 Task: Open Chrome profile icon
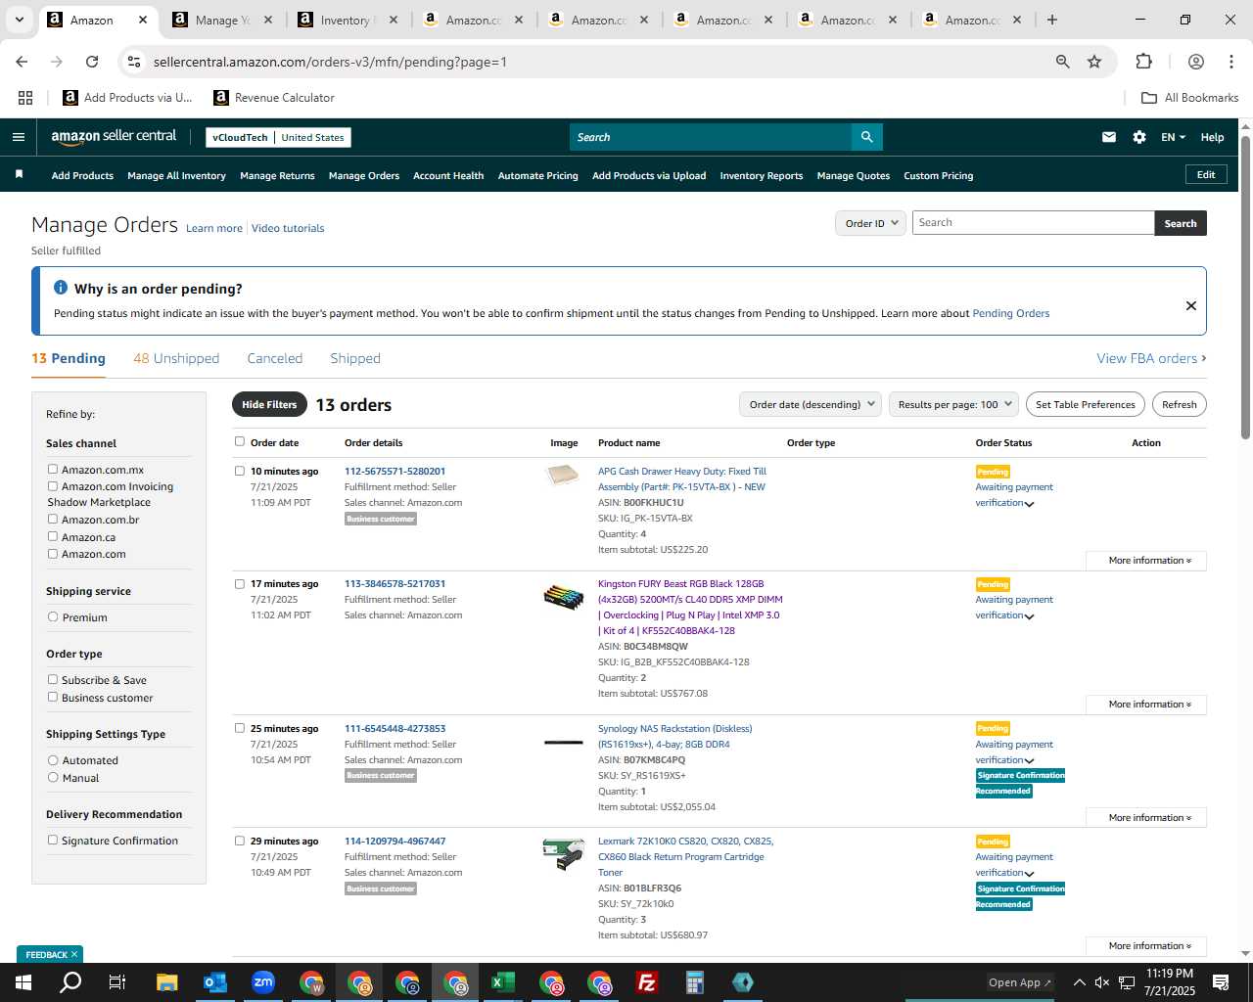(x=1195, y=62)
